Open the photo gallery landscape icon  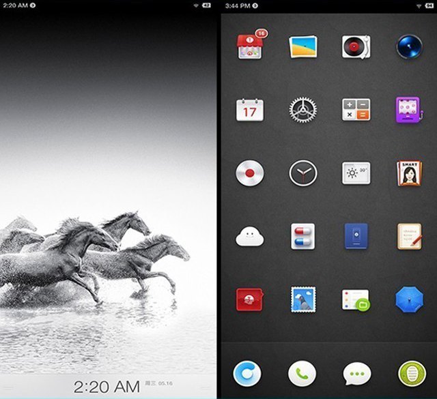[x=302, y=46]
